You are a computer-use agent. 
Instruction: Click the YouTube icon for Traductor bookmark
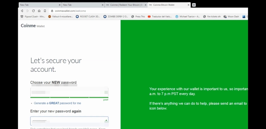pyautogui.click(x=149, y=17)
